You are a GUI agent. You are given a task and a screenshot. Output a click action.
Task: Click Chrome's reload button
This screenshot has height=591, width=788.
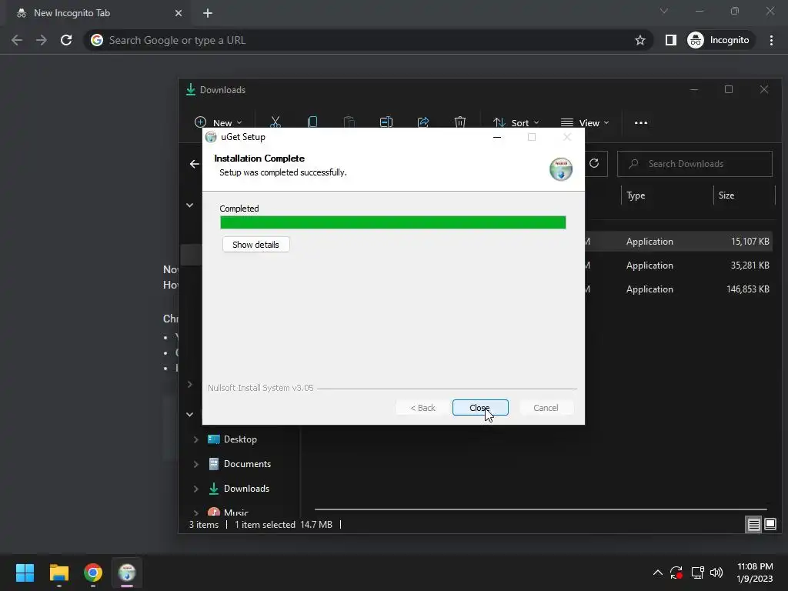(x=66, y=40)
